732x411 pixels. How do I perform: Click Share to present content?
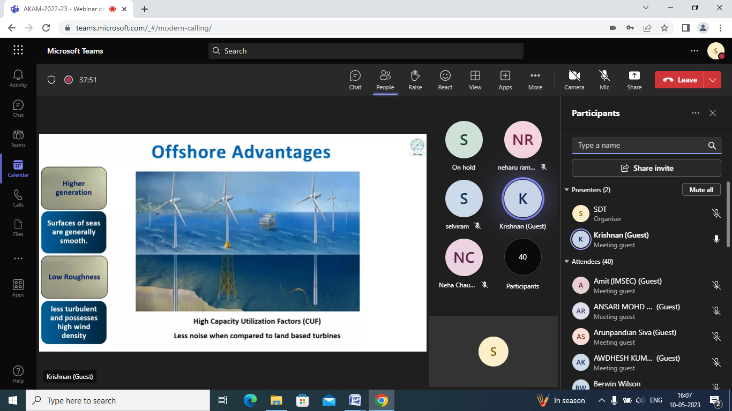pyautogui.click(x=634, y=80)
